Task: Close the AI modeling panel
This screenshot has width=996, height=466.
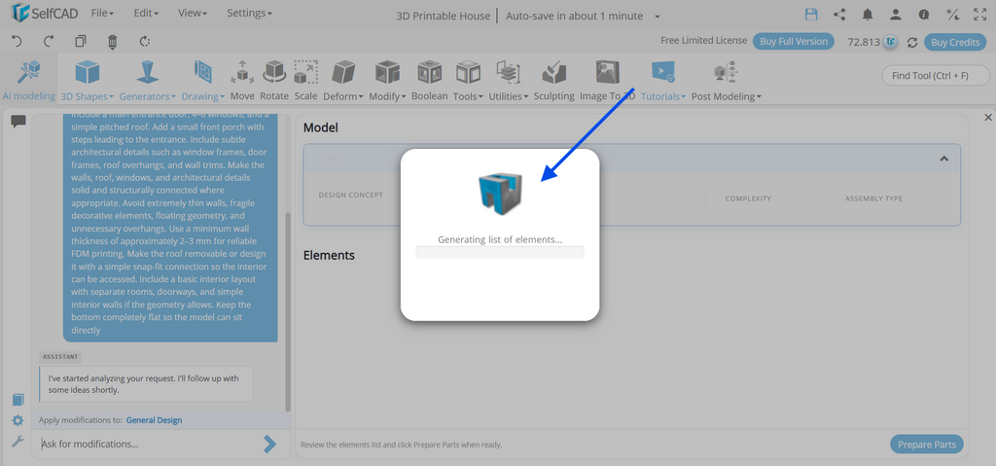Action: 988,118
